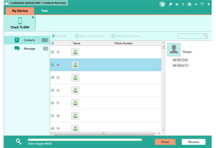Toggle the select-all checkbox in header

(53, 43)
